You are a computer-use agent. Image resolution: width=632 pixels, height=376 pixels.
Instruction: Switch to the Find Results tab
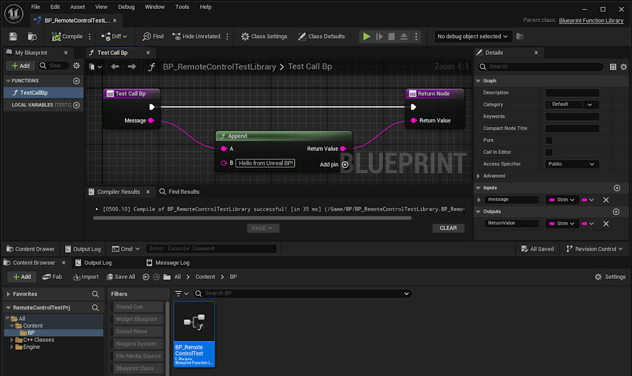tap(180, 192)
